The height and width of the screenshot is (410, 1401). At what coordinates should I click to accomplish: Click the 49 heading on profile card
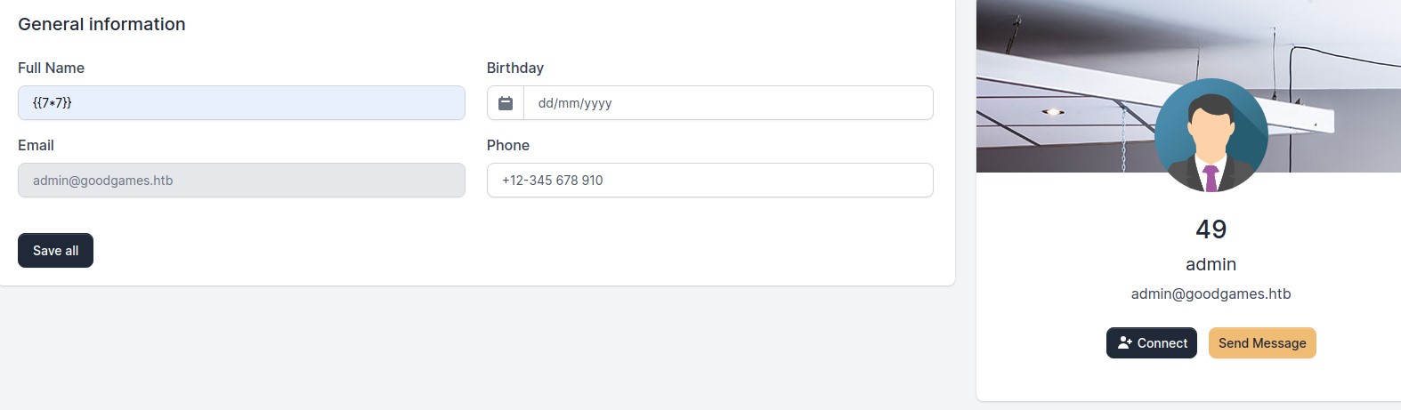[x=1211, y=229]
